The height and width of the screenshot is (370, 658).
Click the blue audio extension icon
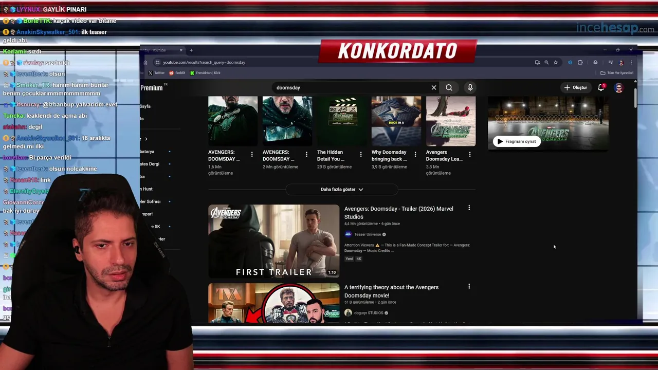coord(570,62)
